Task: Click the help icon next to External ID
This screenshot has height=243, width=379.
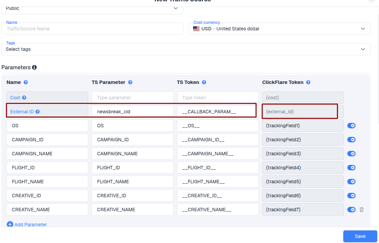Action: point(37,112)
